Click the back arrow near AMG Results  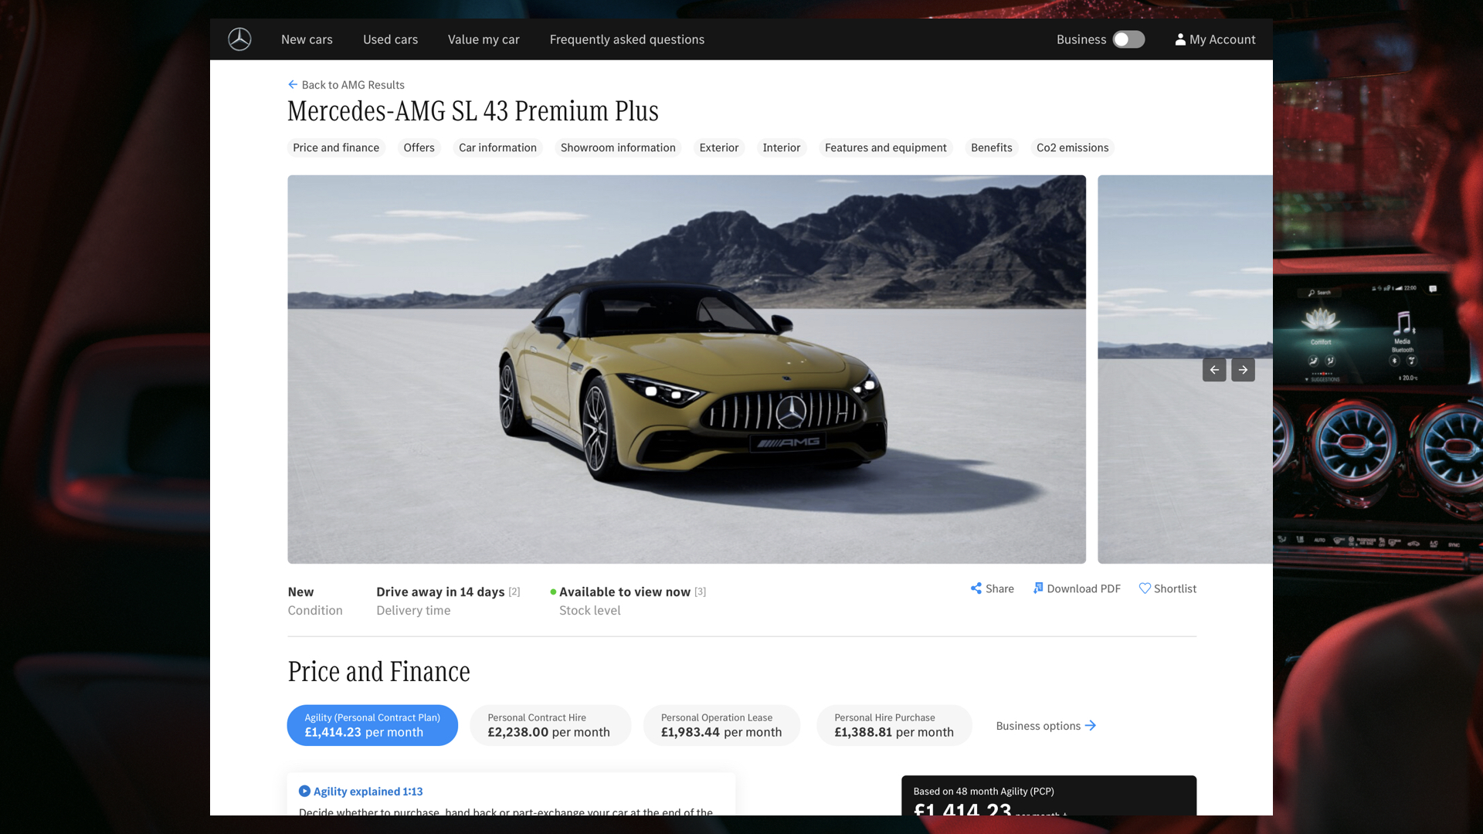pyautogui.click(x=293, y=84)
